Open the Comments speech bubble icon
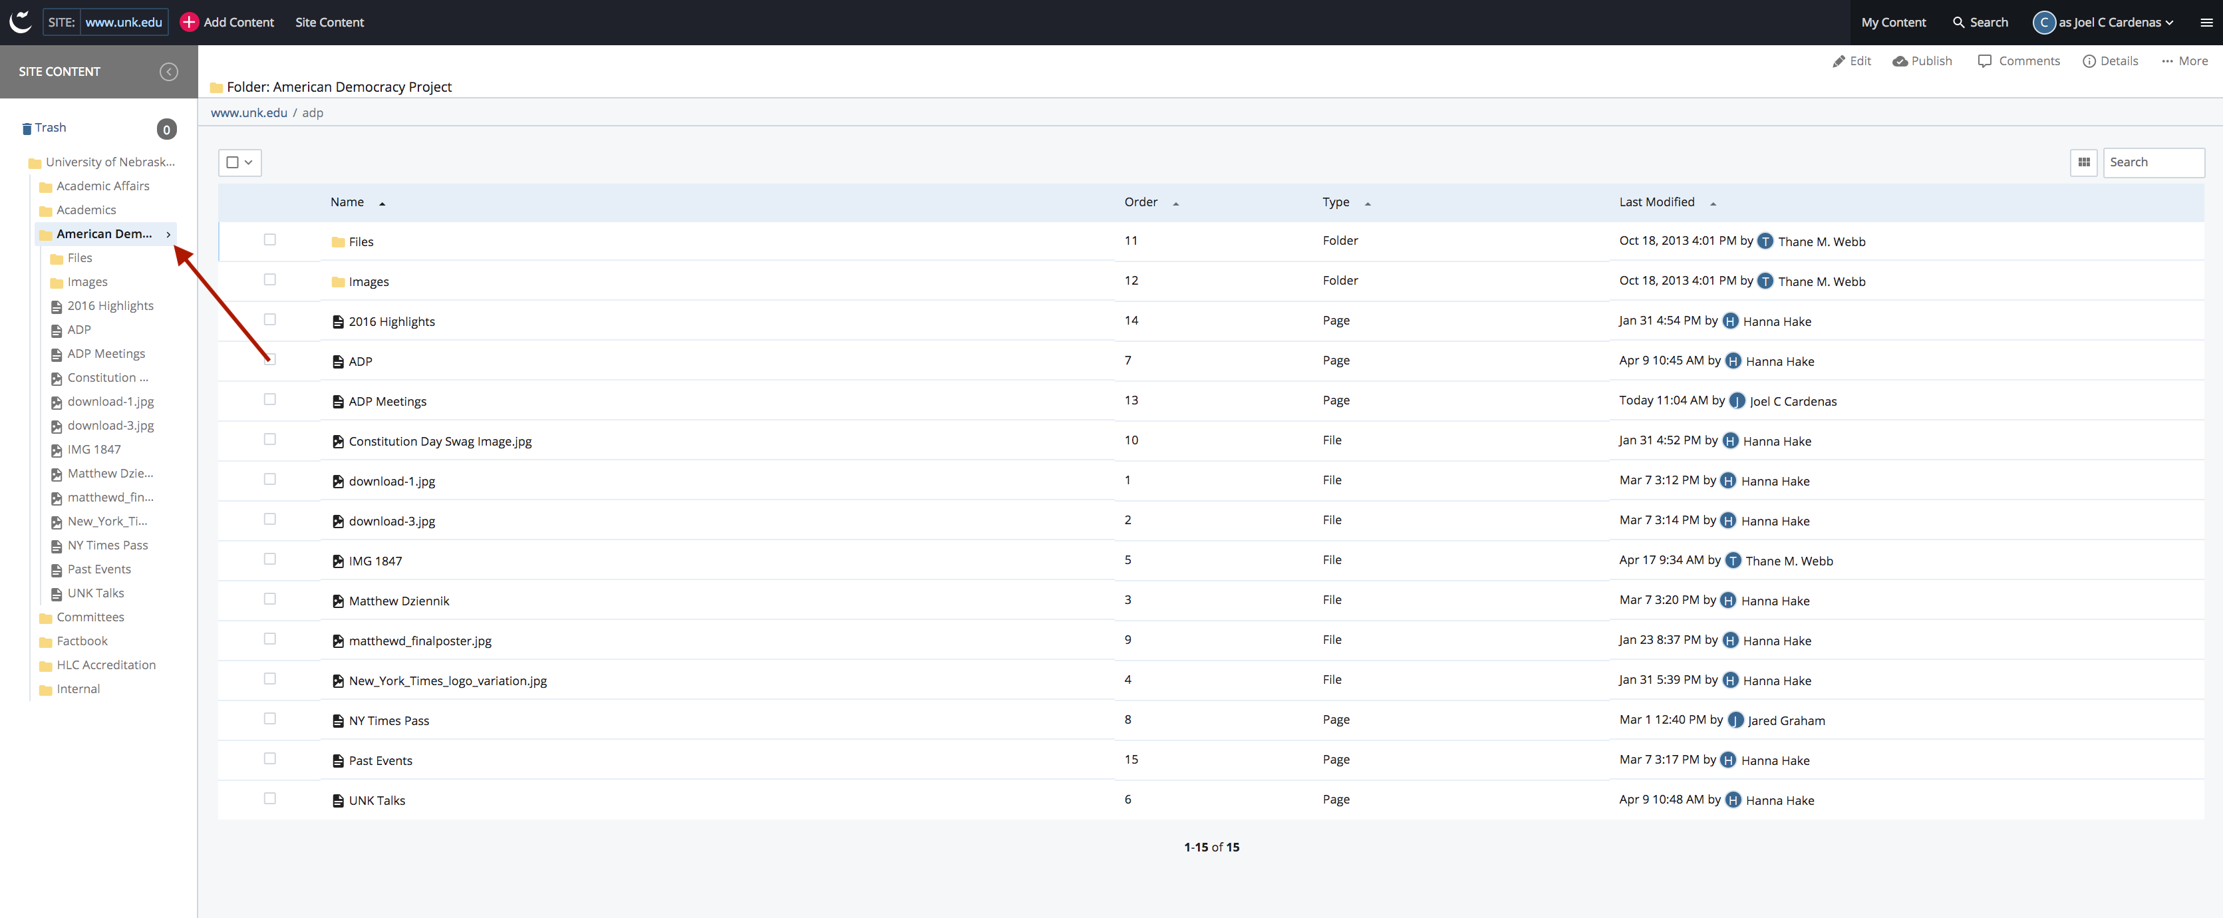Screen dimensions: 2223x918 1985,61
